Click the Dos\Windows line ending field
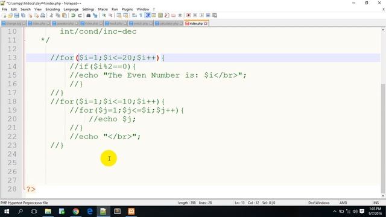Image resolution: width=386 pixels, height=217 pixels. pos(319,203)
